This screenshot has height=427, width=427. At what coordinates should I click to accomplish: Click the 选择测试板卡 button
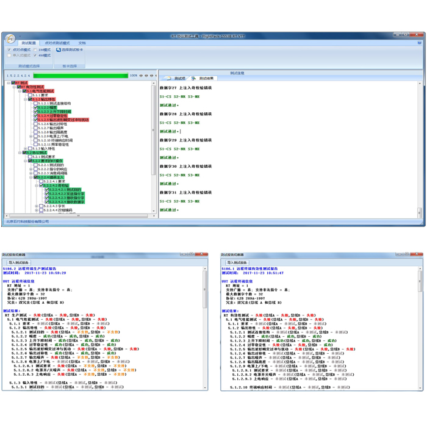[x=70, y=50]
